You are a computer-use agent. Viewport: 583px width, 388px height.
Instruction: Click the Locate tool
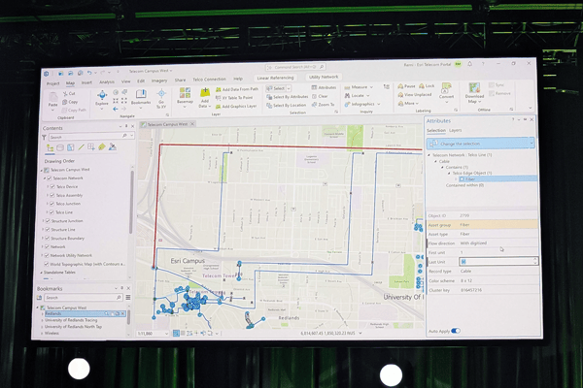point(355,96)
